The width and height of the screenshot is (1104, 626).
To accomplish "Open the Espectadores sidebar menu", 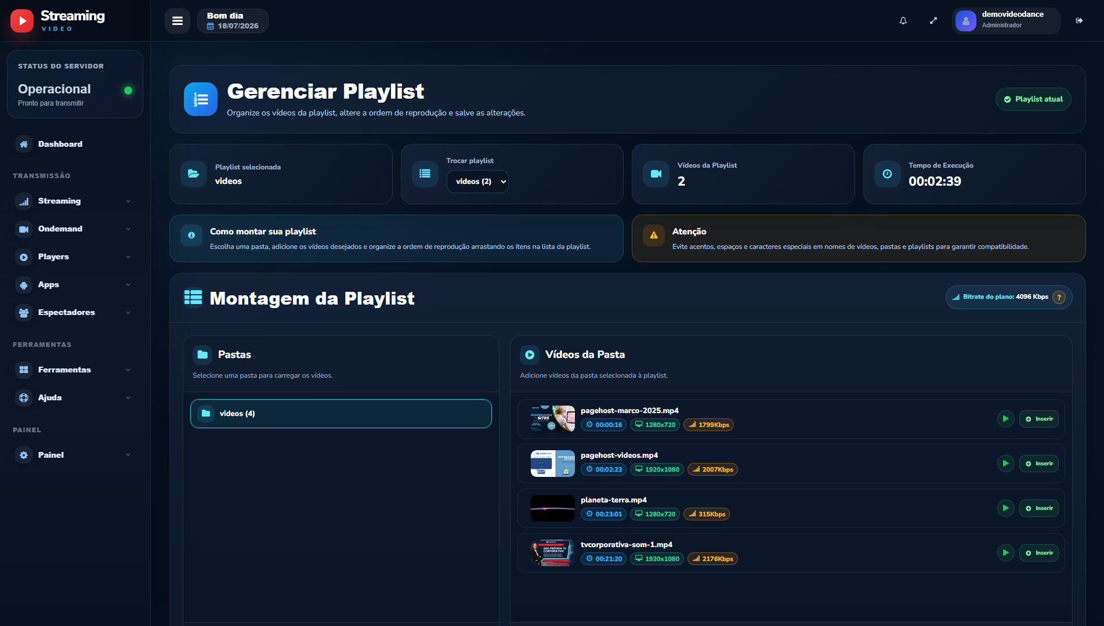I will click(x=75, y=312).
